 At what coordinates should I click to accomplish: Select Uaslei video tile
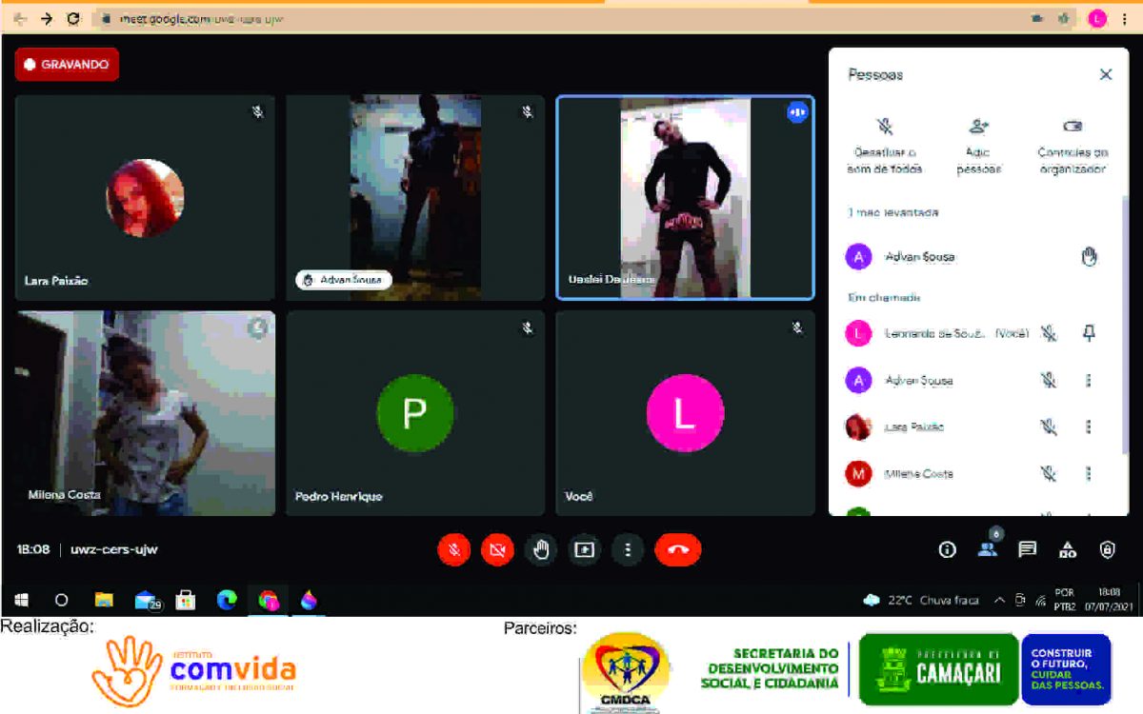pos(685,198)
